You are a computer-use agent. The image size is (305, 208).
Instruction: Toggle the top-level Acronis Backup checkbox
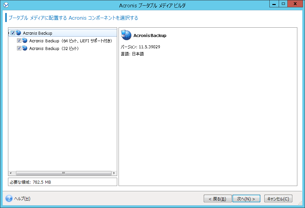click(x=13, y=33)
